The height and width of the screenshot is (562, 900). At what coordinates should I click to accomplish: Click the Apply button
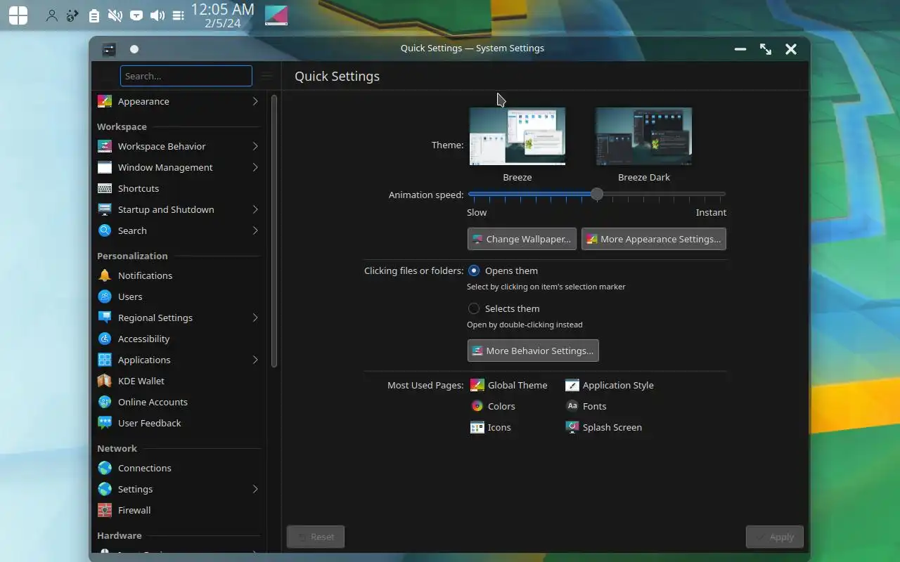775,537
